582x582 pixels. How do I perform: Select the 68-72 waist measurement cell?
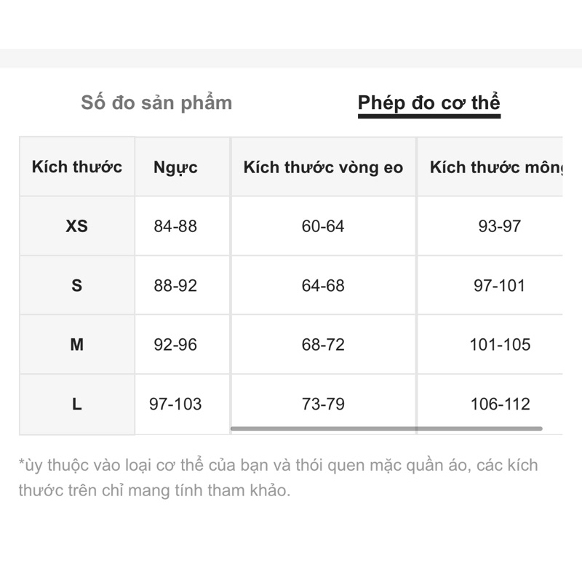click(x=323, y=344)
